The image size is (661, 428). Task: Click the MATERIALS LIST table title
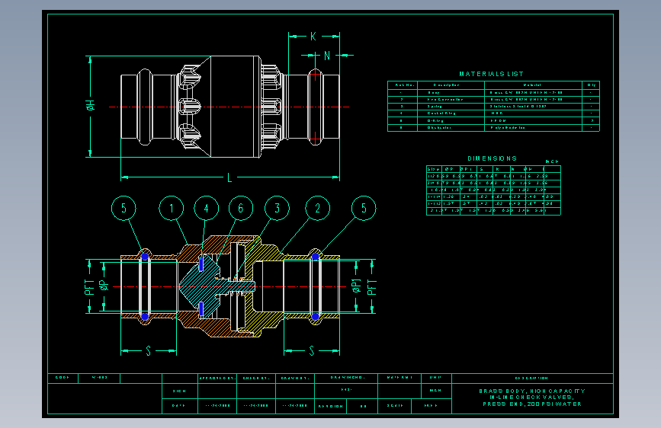pos(491,74)
